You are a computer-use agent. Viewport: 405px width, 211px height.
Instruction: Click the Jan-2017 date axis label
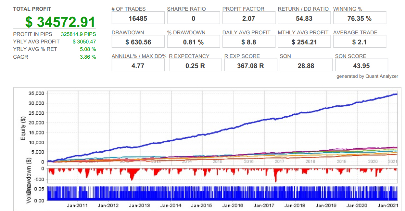[x=264, y=205]
